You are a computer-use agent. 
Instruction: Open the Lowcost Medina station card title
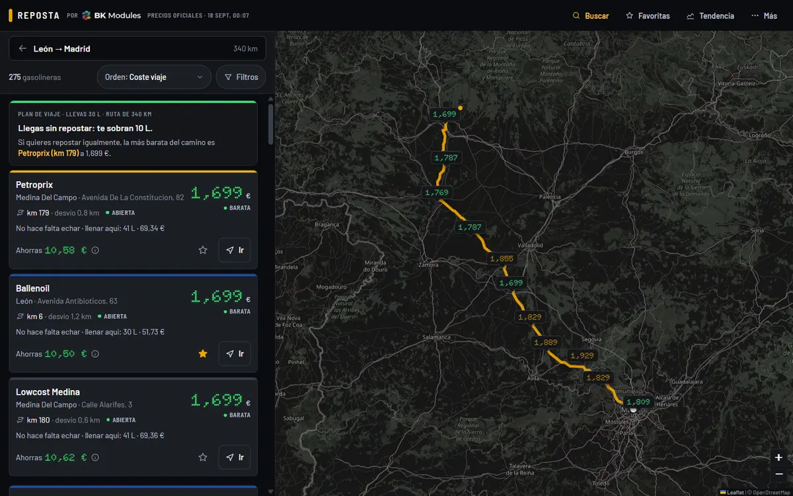[x=48, y=392]
